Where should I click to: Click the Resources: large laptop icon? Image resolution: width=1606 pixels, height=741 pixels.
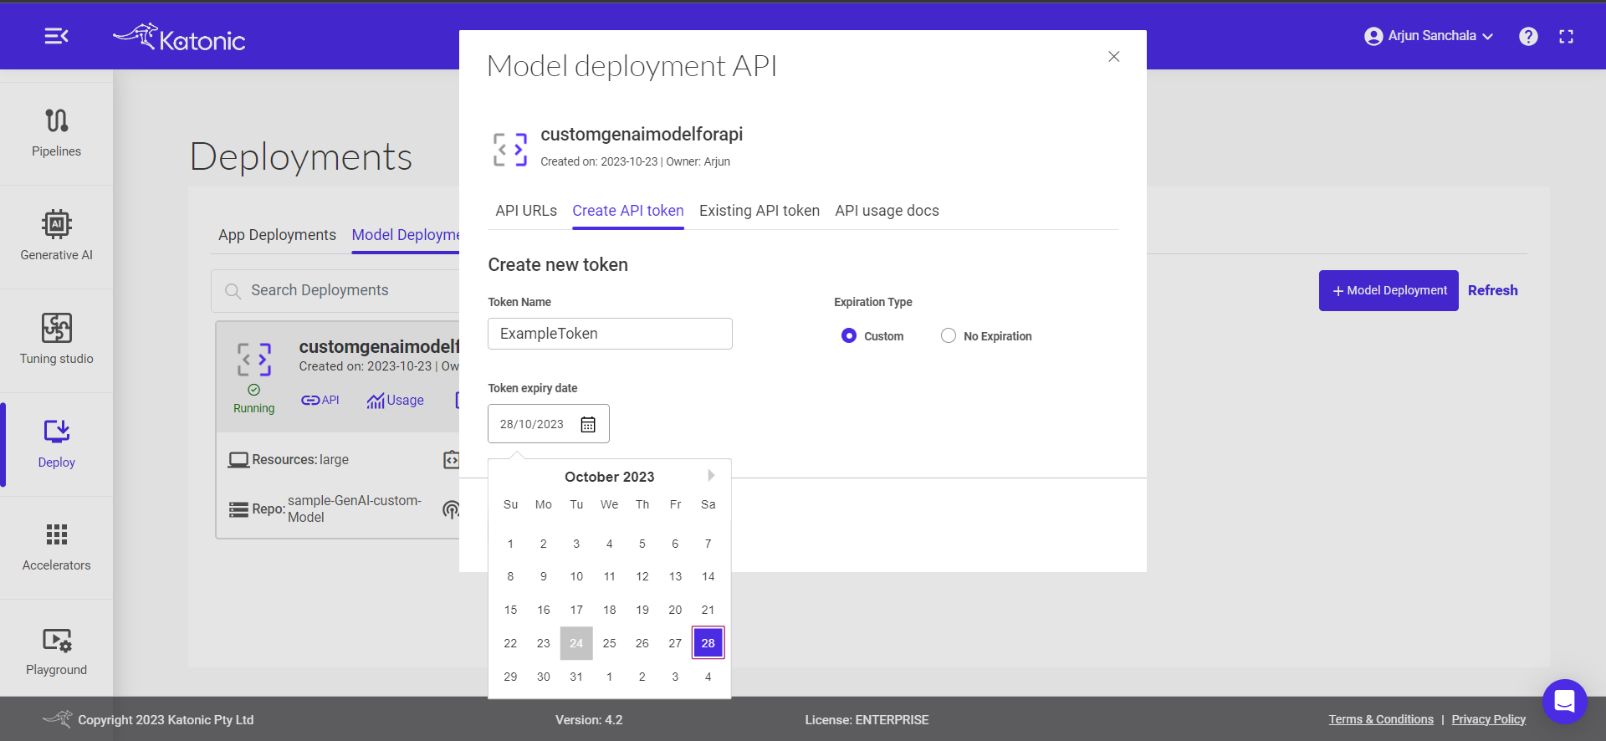click(238, 460)
